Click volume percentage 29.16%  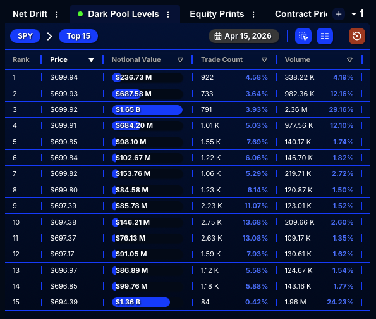pyautogui.click(x=341, y=109)
